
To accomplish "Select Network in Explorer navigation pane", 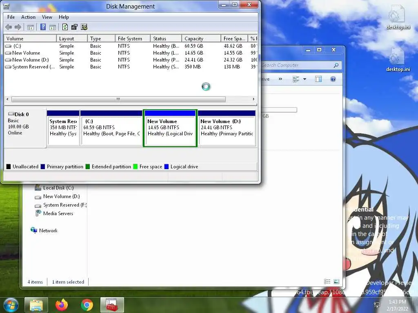I will tap(44, 231).
